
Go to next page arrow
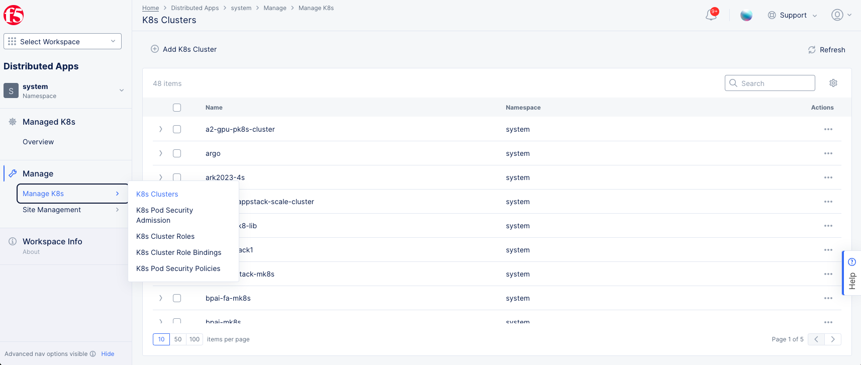(833, 339)
